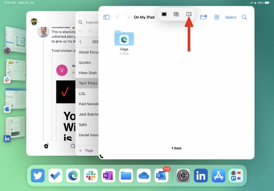Open Settings from the dock
Image resolution: width=274 pixels, height=191 pixels.
tap(183, 176)
